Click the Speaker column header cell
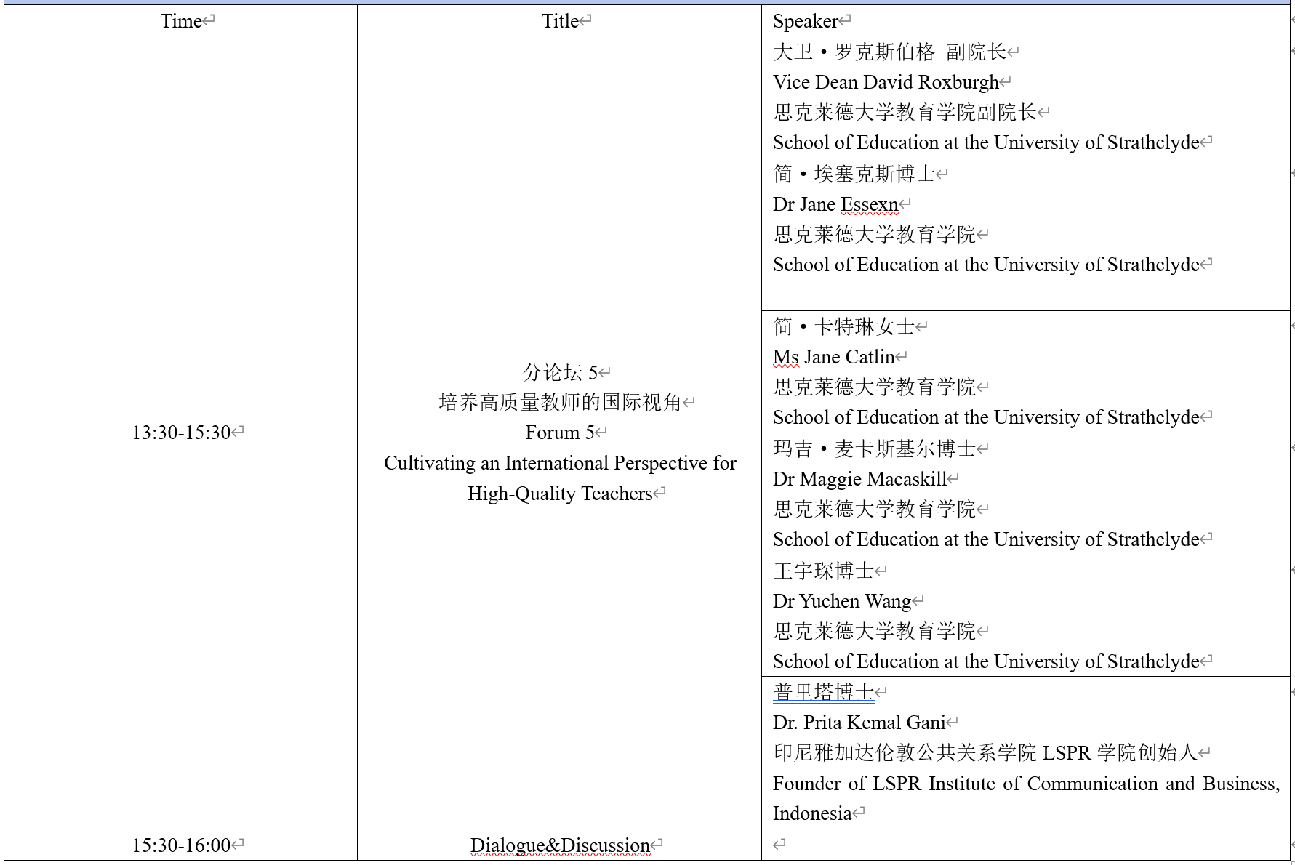Screen dimensions: 1295x865 806,21
